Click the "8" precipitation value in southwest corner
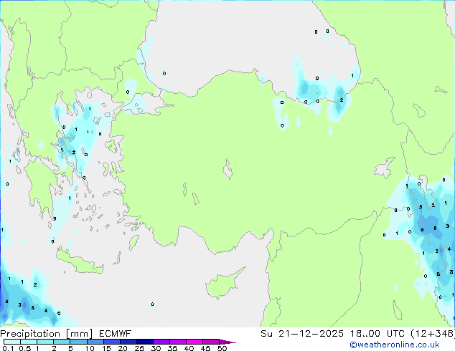The width and height of the screenshot is (455, 351). 6,302
